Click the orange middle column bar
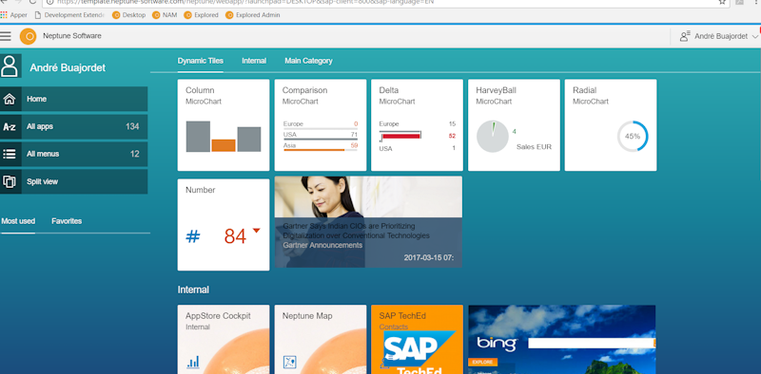This screenshot has height=374, width=761. coord(224,145)
